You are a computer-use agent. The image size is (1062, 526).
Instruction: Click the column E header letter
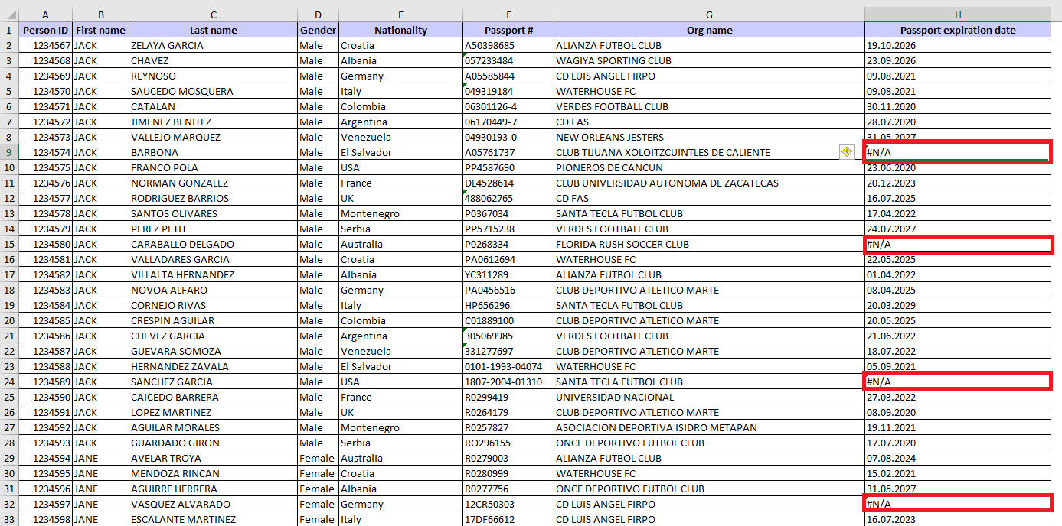[x=400, y=15]
